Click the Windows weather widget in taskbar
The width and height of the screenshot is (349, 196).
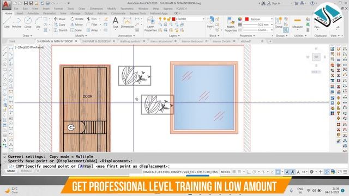point(11,191)
